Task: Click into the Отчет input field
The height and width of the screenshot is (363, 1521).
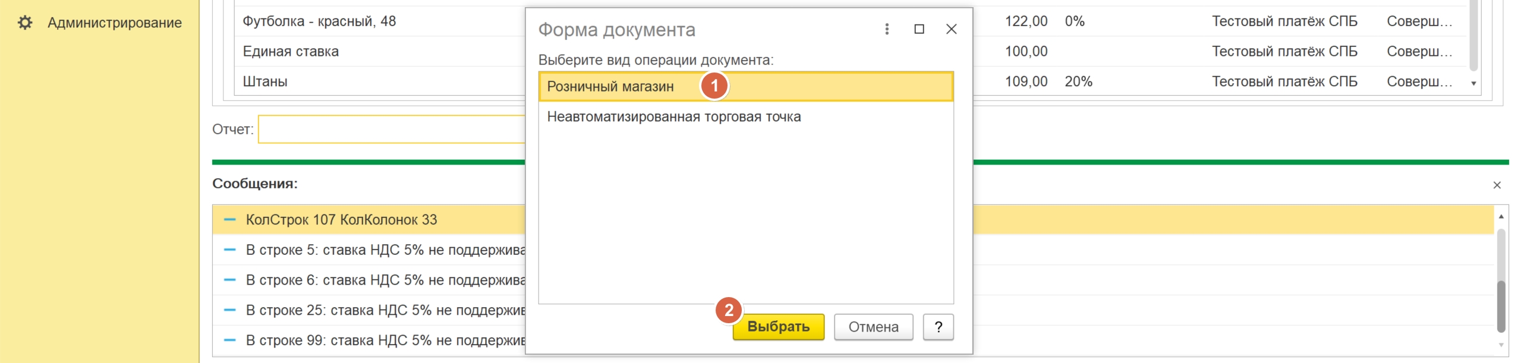Action: 391,130
